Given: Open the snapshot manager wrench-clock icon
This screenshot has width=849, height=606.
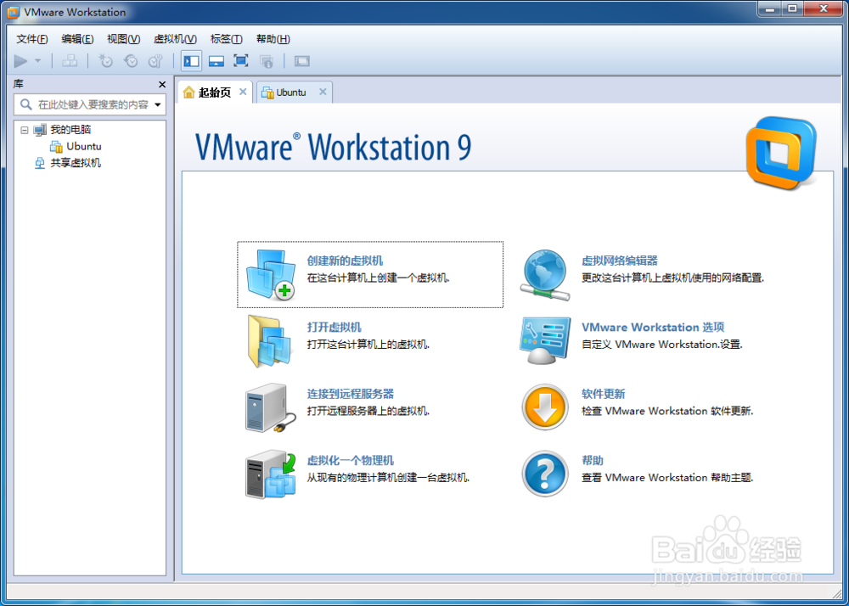Looking at the screenshot, I should 156,61.
